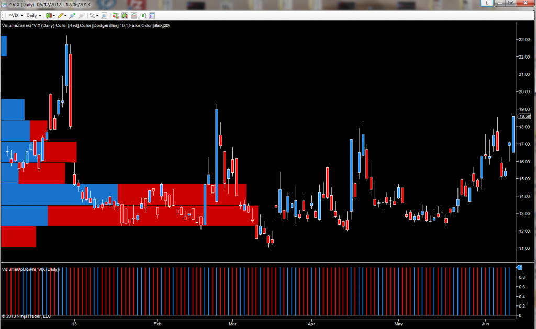Click the zoom out tool
This screenshot has height=329, width=536.
(81, 15)
